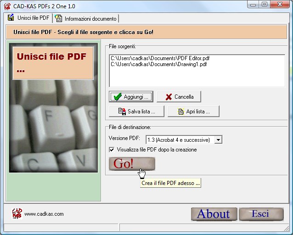This screenshot has height=235, width=293.
Task: Click the Salva lista disk icon
Action: click(122, 112)
